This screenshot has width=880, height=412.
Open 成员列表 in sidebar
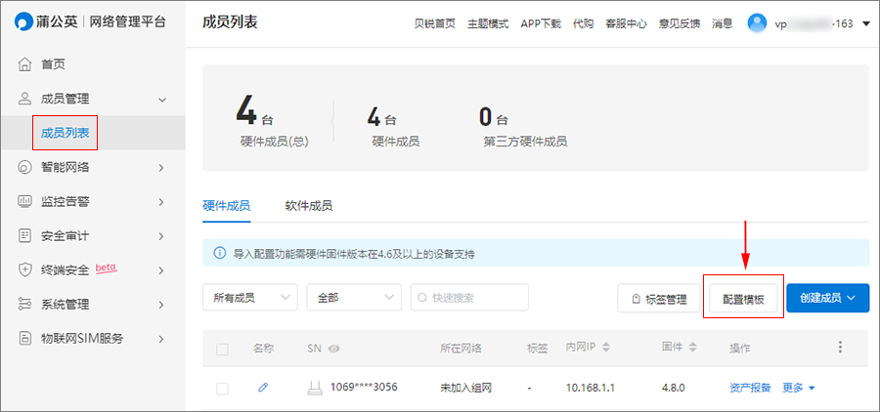[x=65, y=132]
